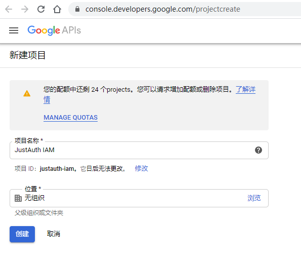Click the yellow warning triangle icon
The height and width of the screenshot is (255, 301).
[x=27, y=94]
